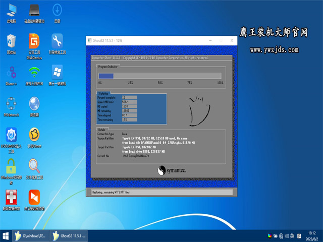Click the volume speaker tray icon
Screen dimensions: 323x242
click(287, 236)
